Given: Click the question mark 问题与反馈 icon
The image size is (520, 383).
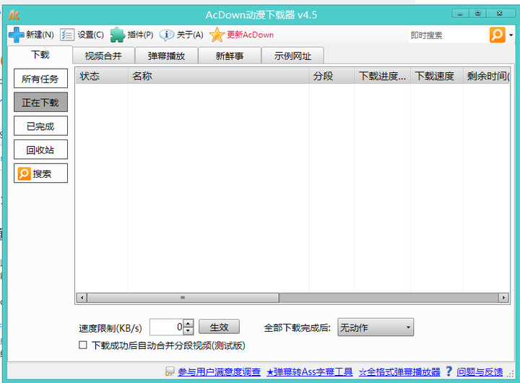Looking at the screenshot, I should click(x=448, y=371).
